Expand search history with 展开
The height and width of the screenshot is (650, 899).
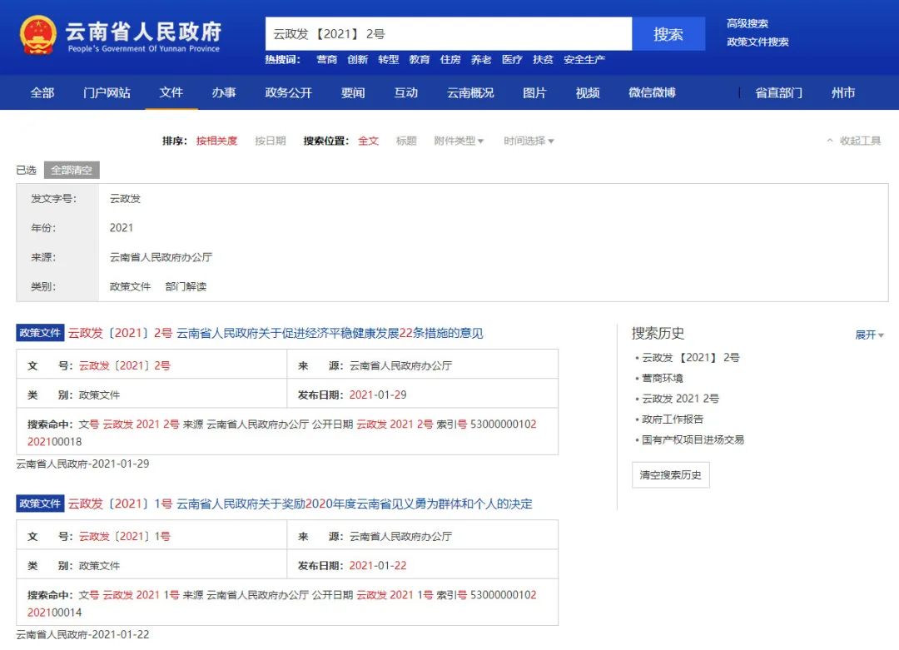pos(869,335)
